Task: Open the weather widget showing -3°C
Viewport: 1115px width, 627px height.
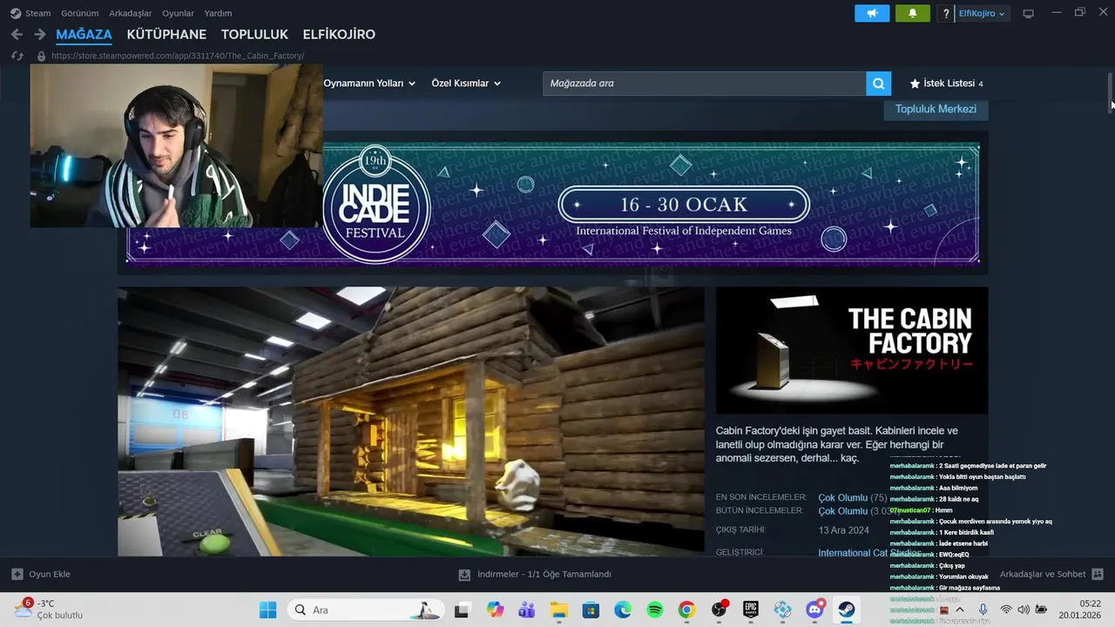Action: [x=48, y=610]
